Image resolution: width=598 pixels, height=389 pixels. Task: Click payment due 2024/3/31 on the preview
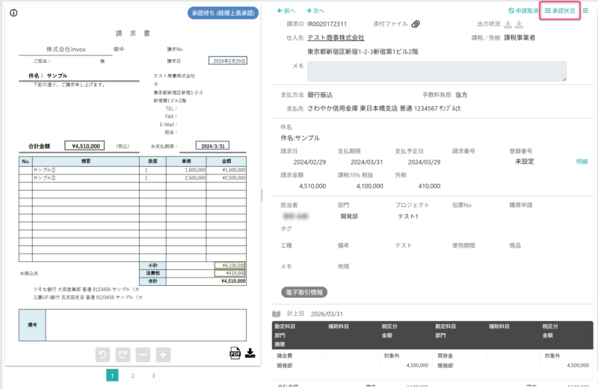pos(212,146)
